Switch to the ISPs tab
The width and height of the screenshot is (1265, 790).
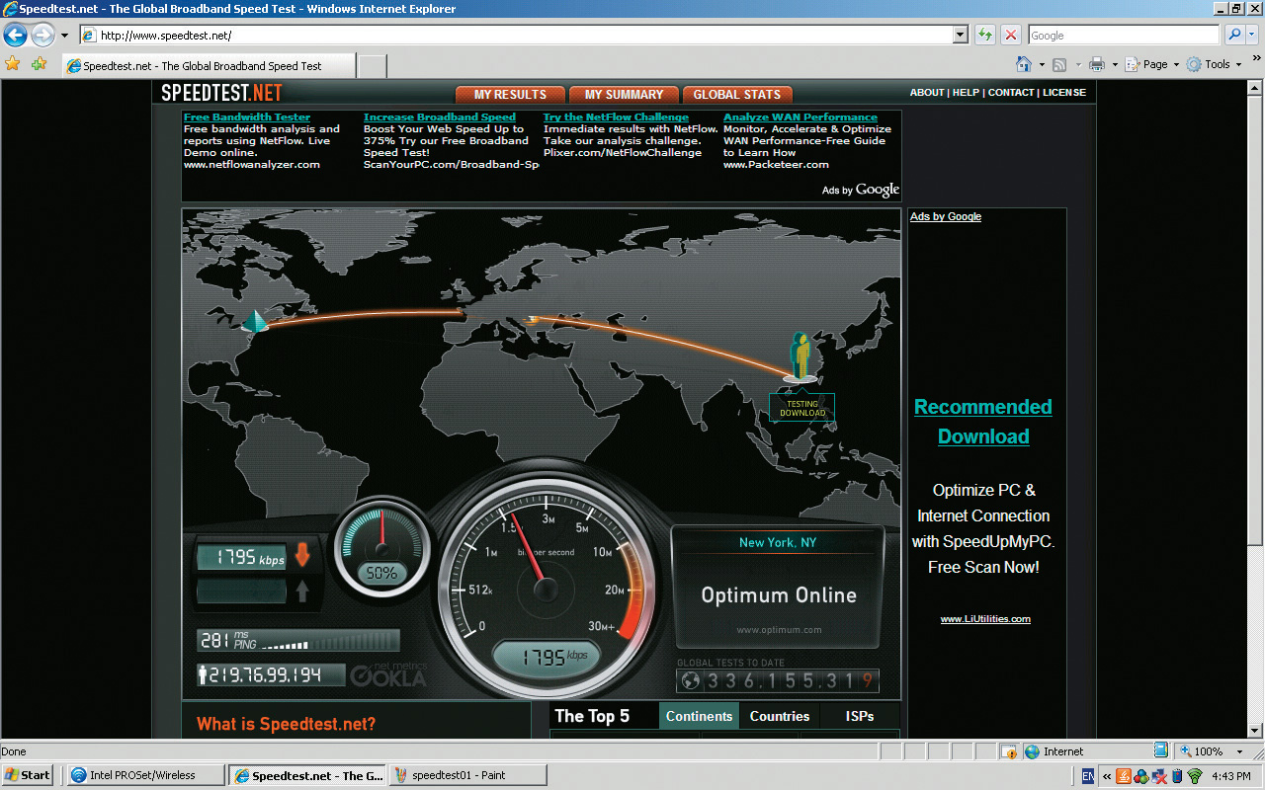[x=860, y=716]
